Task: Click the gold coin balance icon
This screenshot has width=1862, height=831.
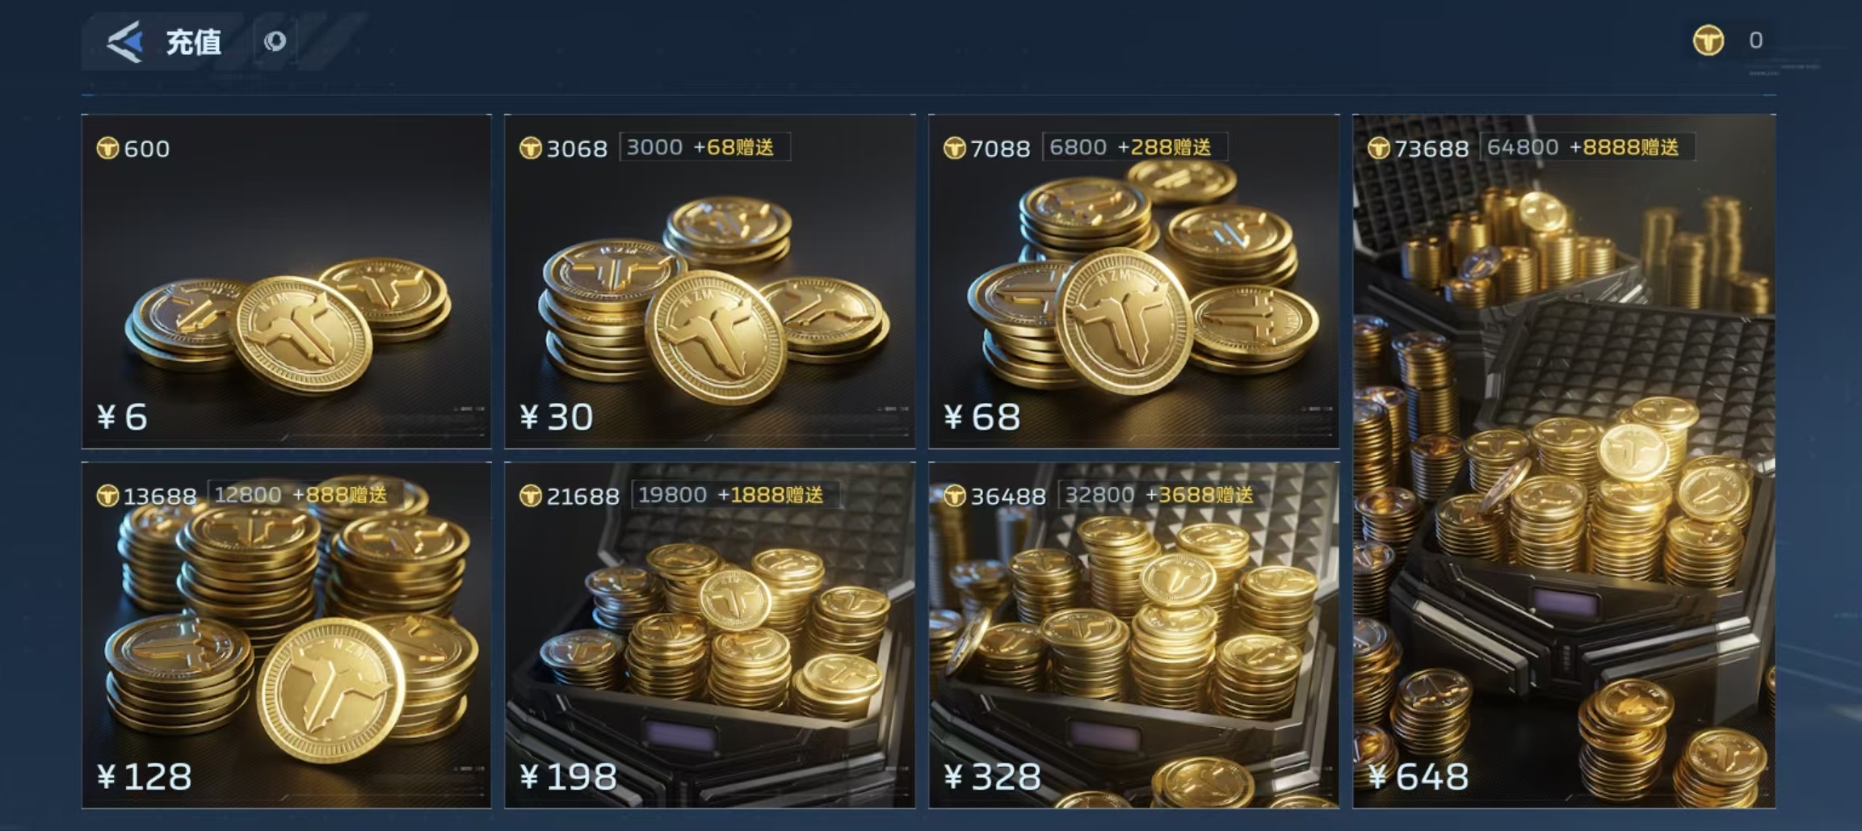Action: pyautogui.click(x=1709, y=40)
